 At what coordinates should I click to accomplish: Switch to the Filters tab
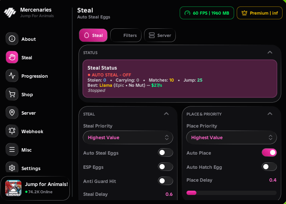[126, 35]
